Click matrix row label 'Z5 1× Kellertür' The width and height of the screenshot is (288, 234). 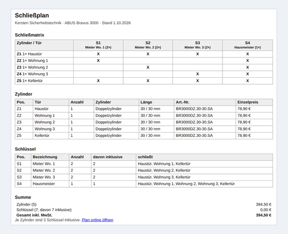30,81
